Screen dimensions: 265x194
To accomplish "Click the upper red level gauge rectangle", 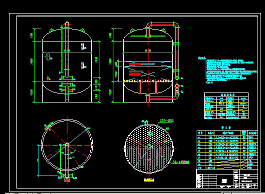I will (x=83, y=46).
